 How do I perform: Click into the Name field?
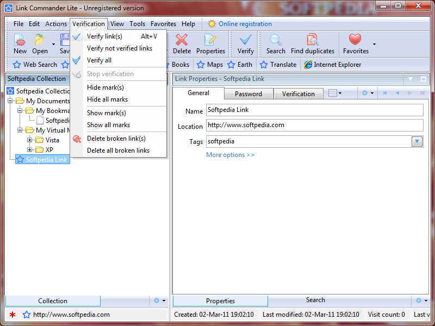point(315,110)
